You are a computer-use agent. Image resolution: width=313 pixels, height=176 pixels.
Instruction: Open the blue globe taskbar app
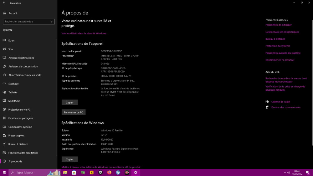(118, 173)
